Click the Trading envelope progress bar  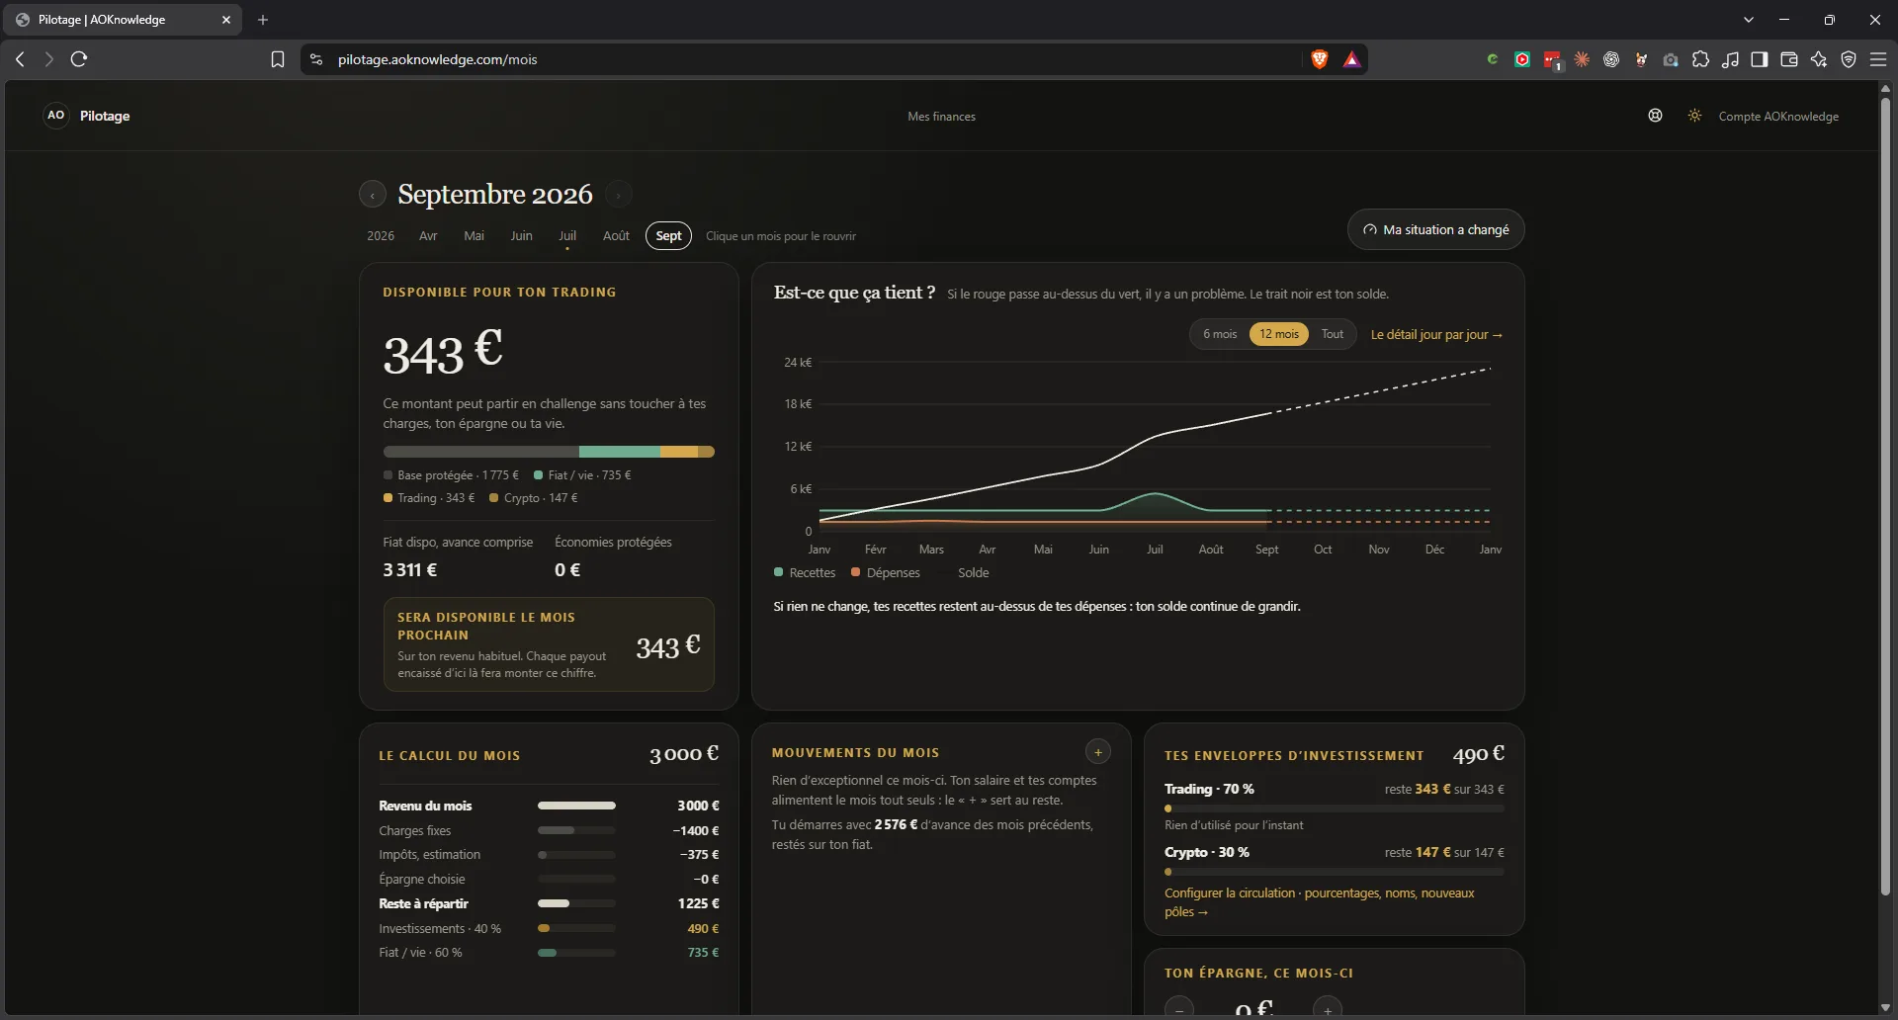point(1335,808)
